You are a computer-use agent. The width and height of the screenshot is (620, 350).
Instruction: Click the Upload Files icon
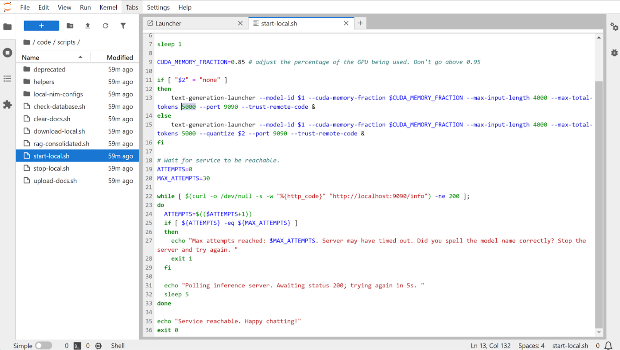click(x=87, y=26)
